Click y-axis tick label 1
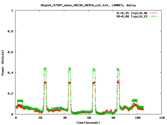167x125 pixels. click(12, 10)
